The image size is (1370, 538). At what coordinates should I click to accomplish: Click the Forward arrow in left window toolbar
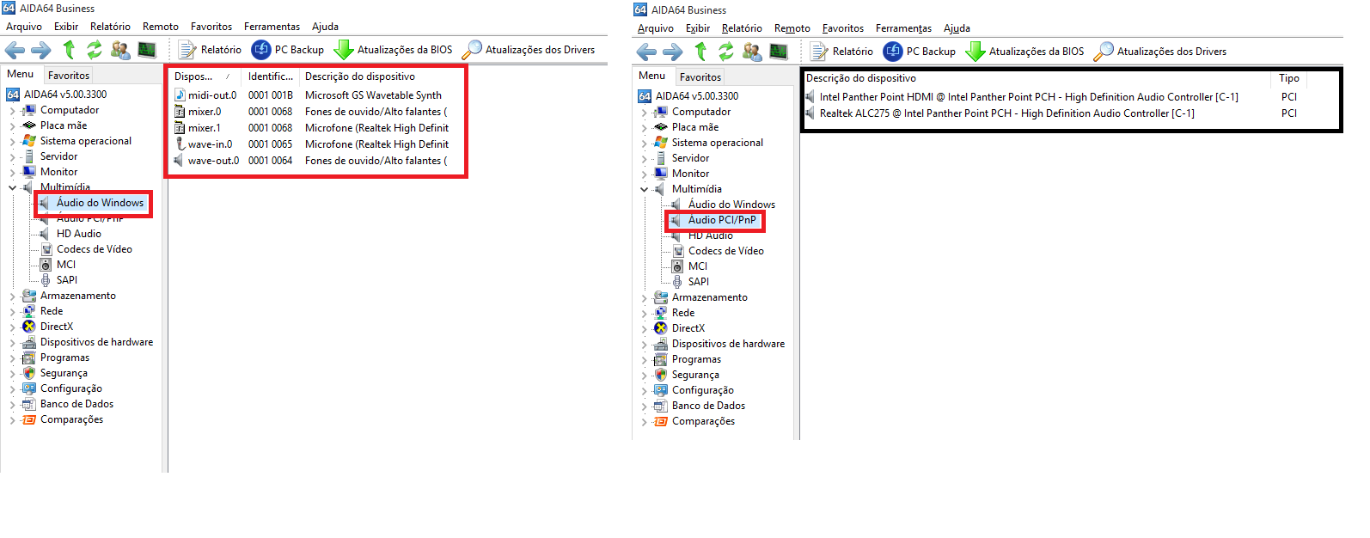point(41,50)
